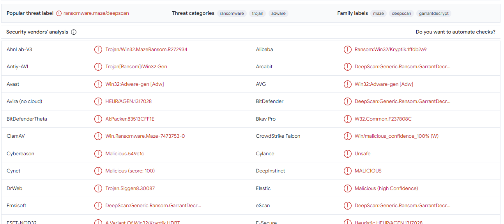Click the Popular threat label heading

pos(30,13)
